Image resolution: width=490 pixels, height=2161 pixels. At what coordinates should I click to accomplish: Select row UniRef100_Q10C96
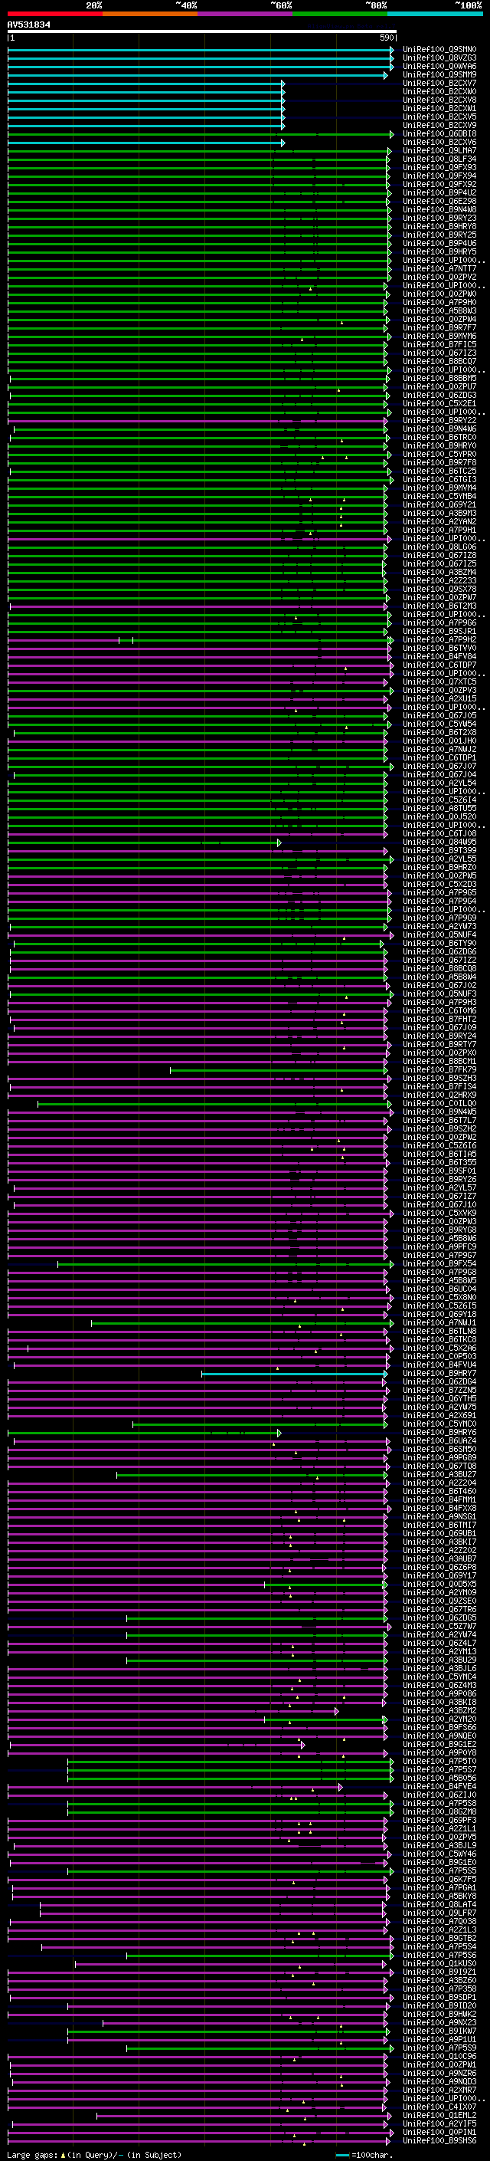439,2056
